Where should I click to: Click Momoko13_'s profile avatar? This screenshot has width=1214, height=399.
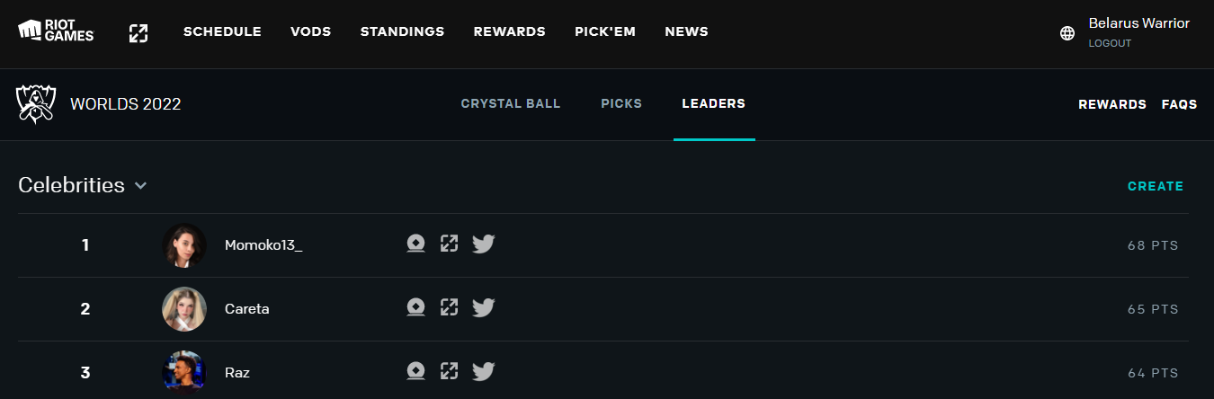184,245
